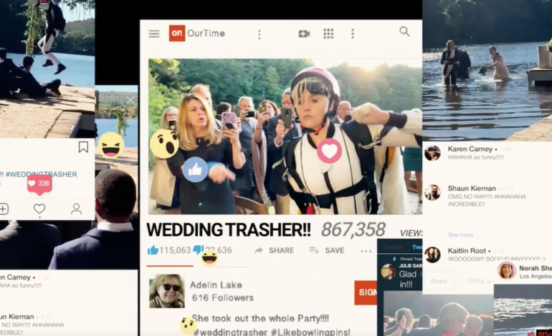Bookmark the post in the left photo app
Screen dimensions: 552x336
pos(83,147)
